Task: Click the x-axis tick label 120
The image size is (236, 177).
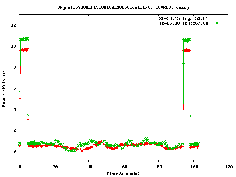Action: (229, 167)
